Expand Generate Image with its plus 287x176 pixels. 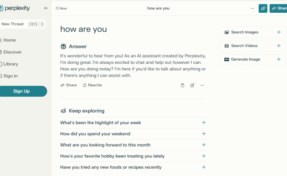[279, 59]
